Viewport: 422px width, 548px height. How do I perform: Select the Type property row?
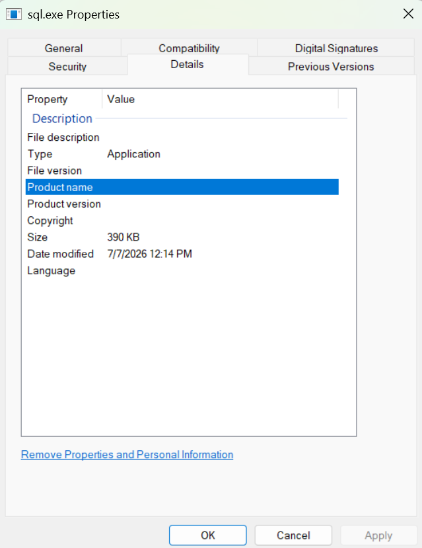[x=182, y=154]
